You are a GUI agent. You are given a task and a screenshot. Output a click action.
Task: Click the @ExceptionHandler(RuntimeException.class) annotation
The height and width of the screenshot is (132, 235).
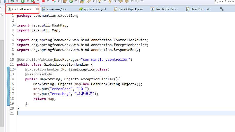point(67,69)
